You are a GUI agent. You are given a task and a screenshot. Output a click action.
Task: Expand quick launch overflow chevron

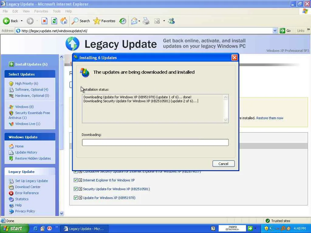(x=56, y=227)
